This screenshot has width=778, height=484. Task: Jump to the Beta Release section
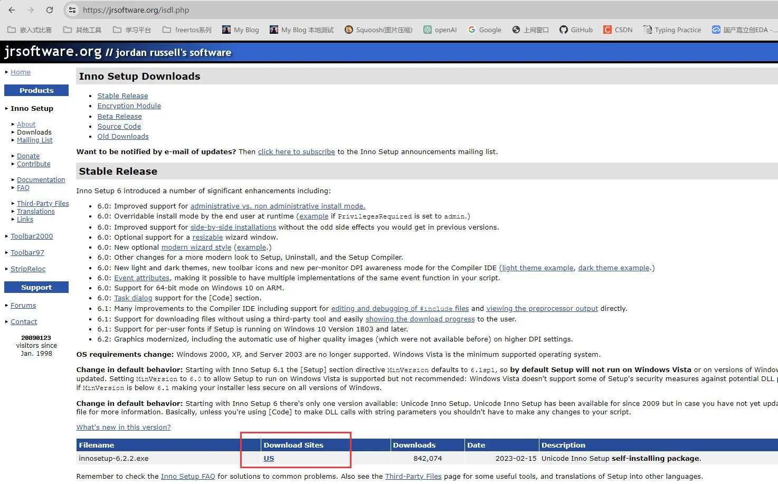pos(119,116)
